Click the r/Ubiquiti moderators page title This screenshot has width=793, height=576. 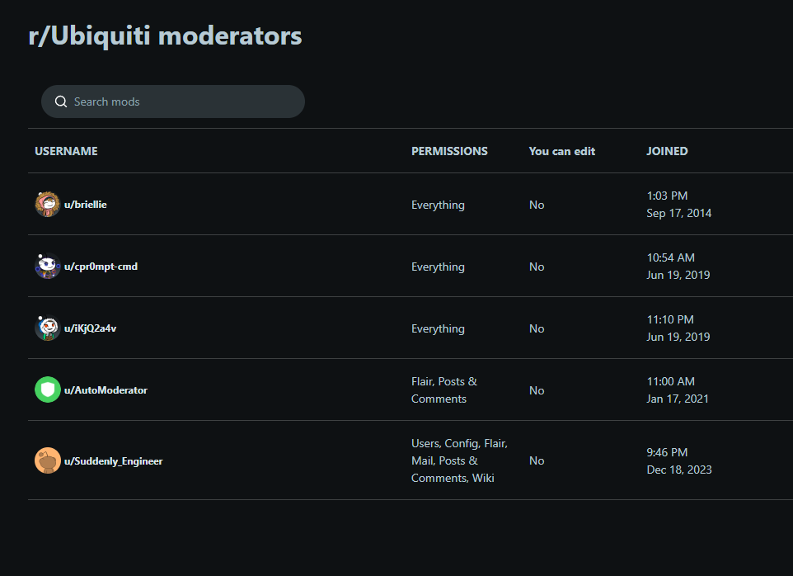(165, 36)
